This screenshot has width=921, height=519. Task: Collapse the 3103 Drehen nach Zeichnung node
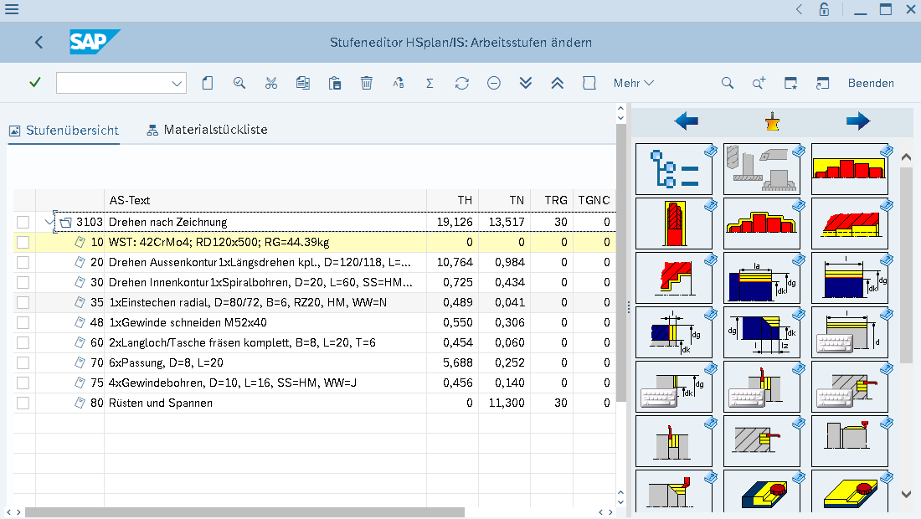coord(49,222)
